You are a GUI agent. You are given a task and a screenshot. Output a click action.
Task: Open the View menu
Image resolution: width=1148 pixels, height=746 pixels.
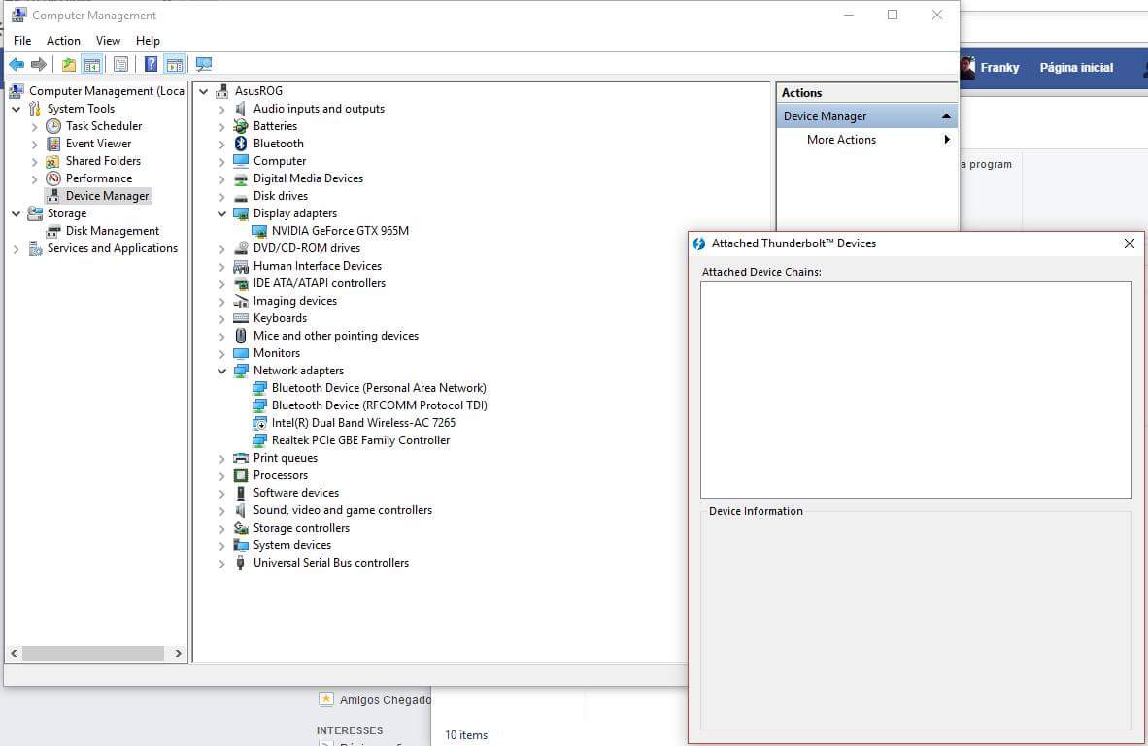click(108, 40)
